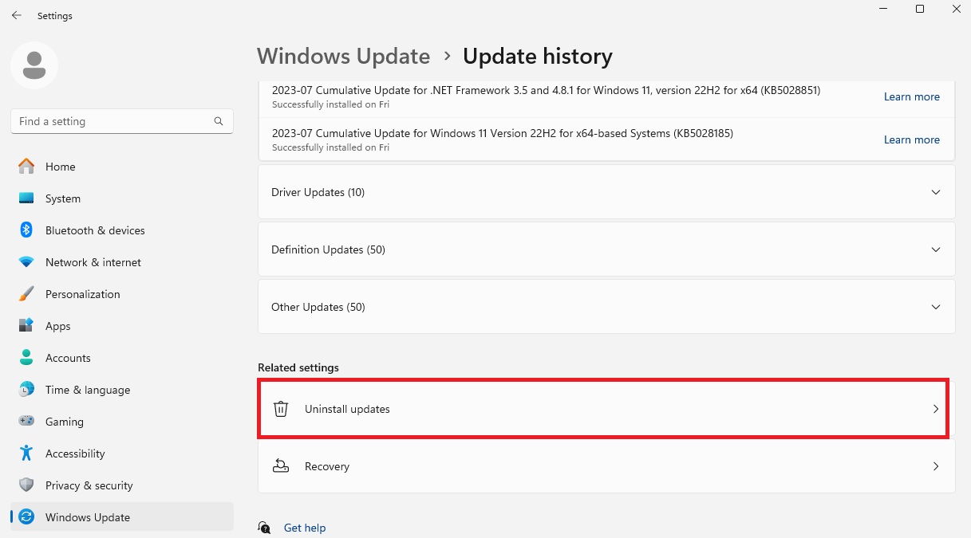The width and height of the screenshot is (971, 538).
Task: Click the Privacy & security shield icon
Action: [x=26, y=485]
